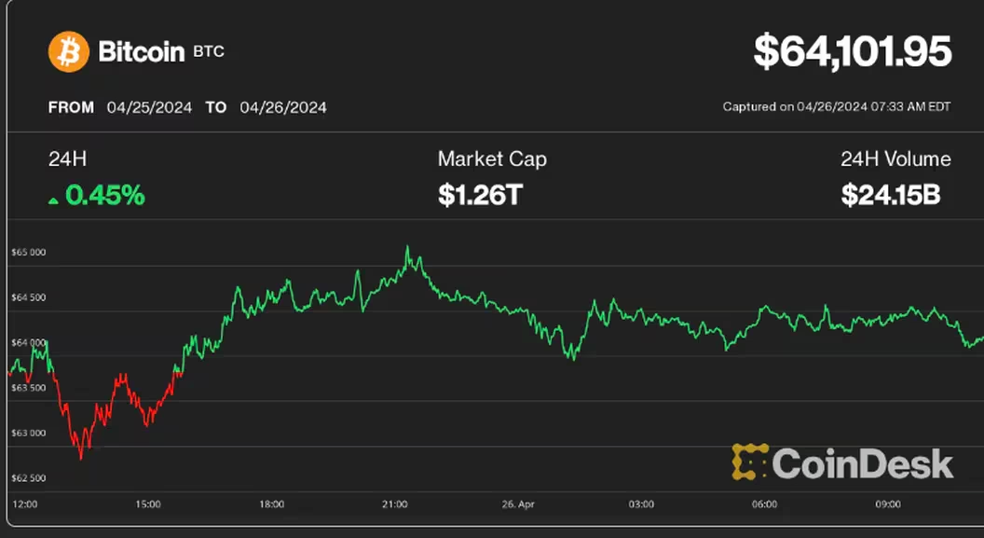
Task: Select the 04/26/2024 to date
Action: tap(283, 107)
